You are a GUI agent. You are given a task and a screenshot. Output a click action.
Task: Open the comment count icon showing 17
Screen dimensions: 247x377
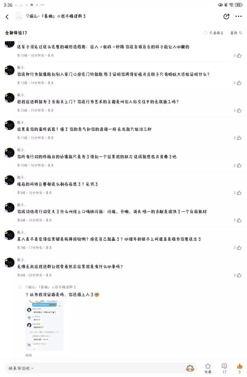click(224, 366)
